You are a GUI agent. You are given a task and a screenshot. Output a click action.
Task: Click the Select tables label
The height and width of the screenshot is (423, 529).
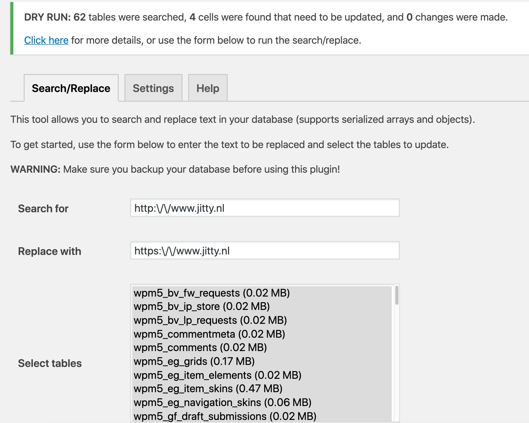click(50, 363)
